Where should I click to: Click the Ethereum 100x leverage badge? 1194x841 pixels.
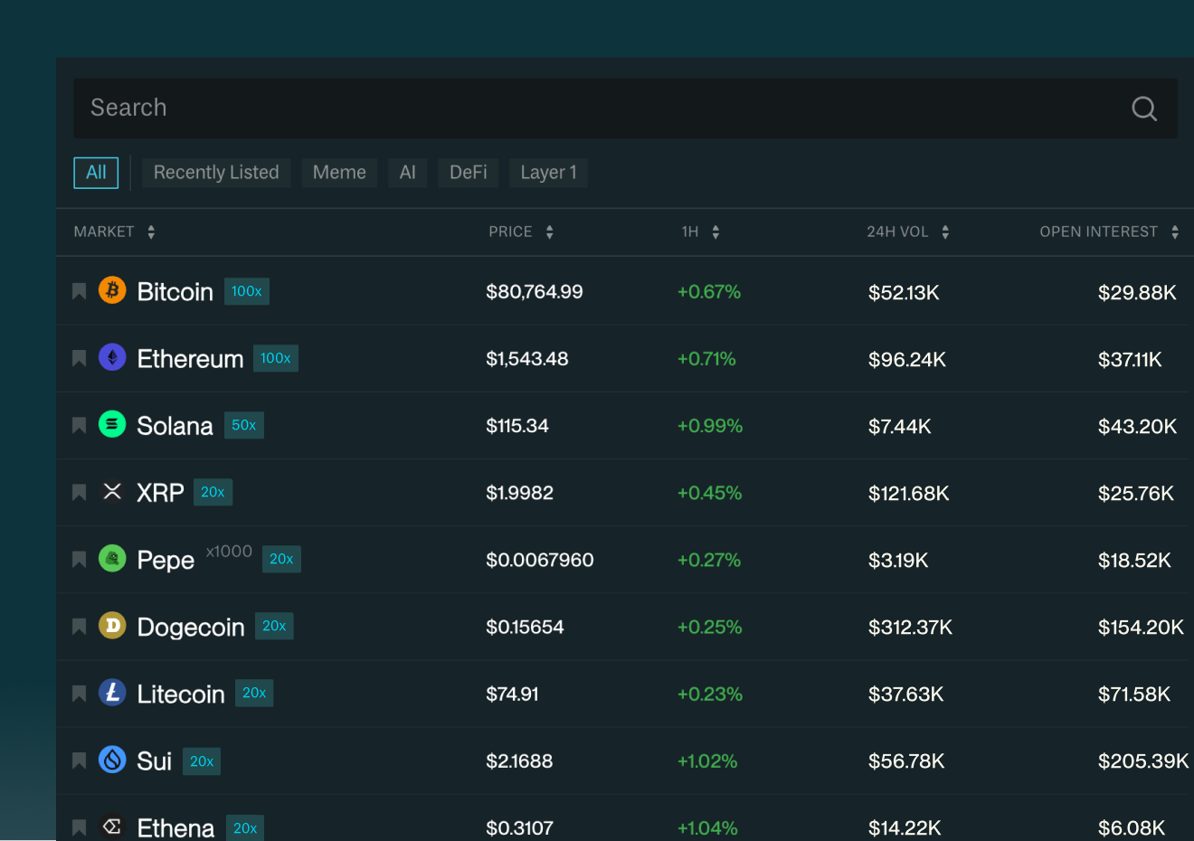(x=275, y=358)
